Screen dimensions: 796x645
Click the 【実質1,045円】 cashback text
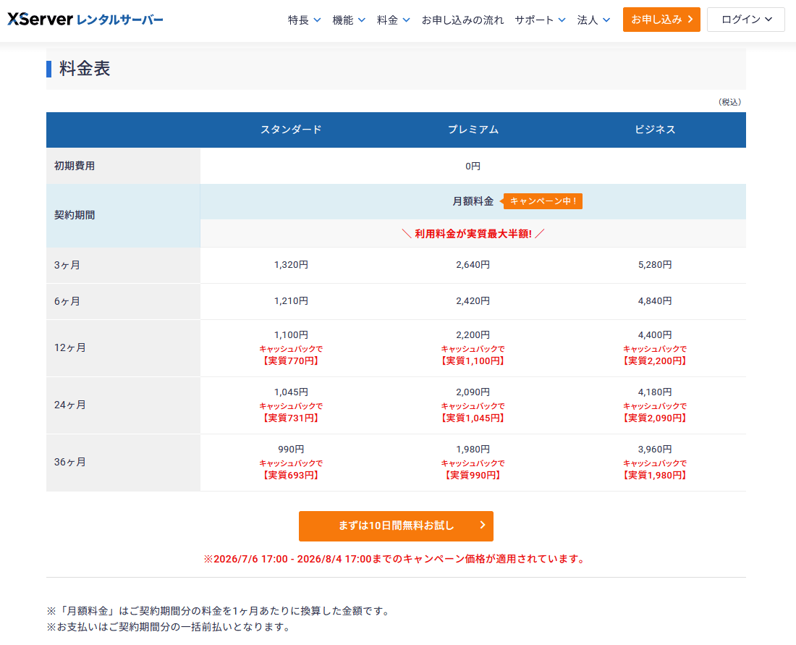(x=473, y=418)
